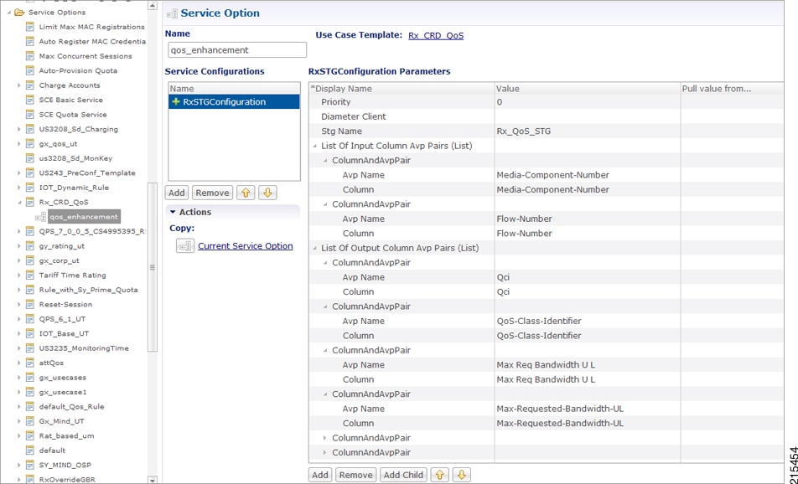Select qos_enhancement in the tree
Viewport: 798px width, 484px height.
click(x=84, y=217)
